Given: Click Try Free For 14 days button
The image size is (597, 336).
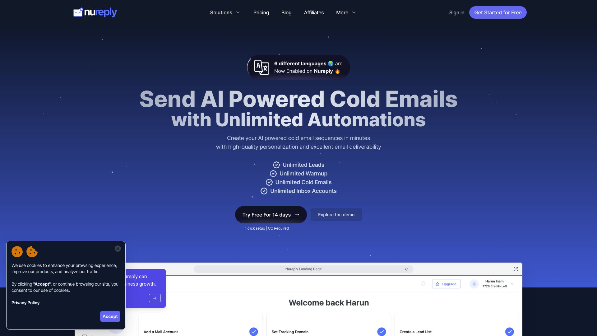Looking at the screenshot, I should [x=271, y=215].
